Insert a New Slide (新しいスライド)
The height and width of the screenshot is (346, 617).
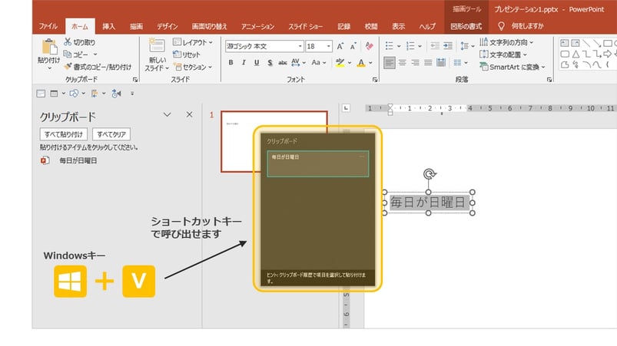click(x=157, y=55)
